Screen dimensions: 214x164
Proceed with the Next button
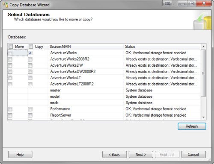tap(141, 155)
